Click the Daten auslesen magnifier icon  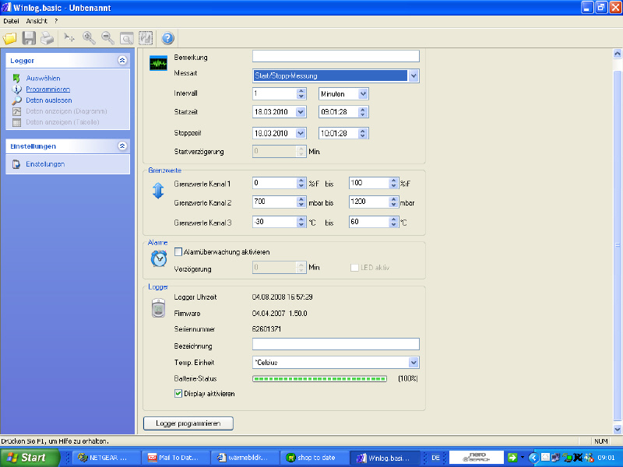point(16,100)
